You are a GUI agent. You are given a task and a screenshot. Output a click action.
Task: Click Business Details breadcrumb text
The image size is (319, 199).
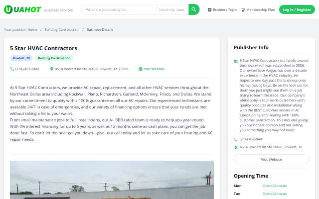point(100,30)
